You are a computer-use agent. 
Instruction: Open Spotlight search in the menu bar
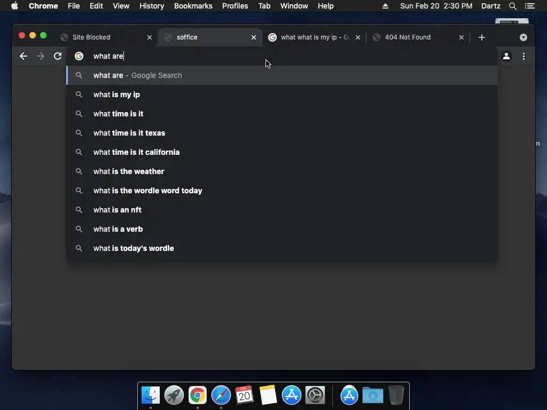point(512,6)
